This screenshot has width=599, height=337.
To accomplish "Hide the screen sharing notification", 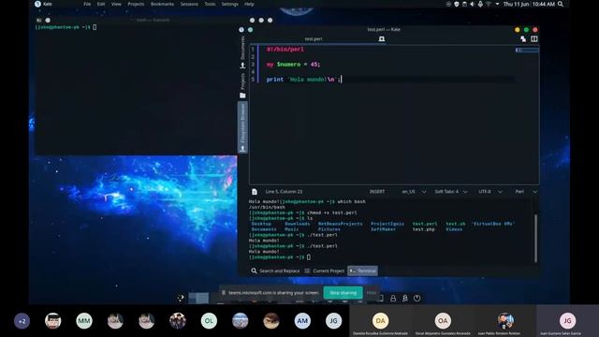I will click(372, 293).
